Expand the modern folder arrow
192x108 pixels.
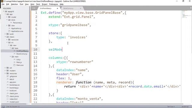tap(5, 70)
